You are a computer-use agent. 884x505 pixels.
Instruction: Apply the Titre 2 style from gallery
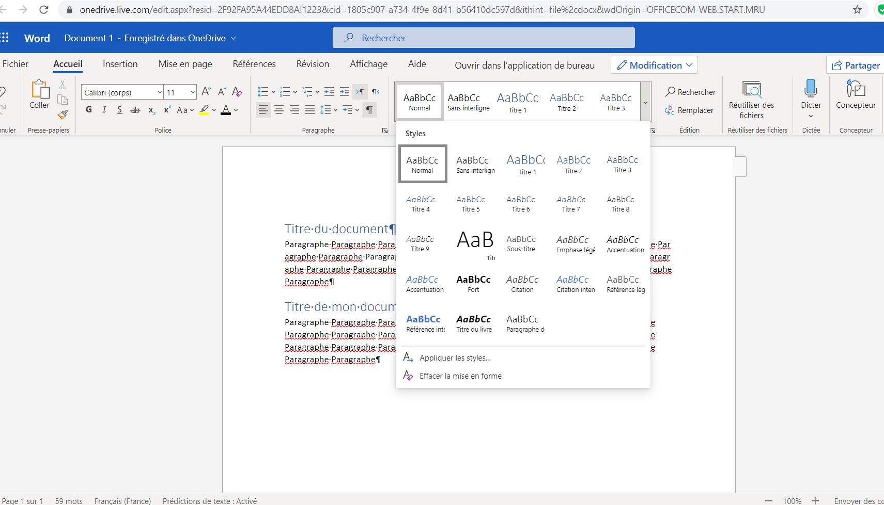573,164
